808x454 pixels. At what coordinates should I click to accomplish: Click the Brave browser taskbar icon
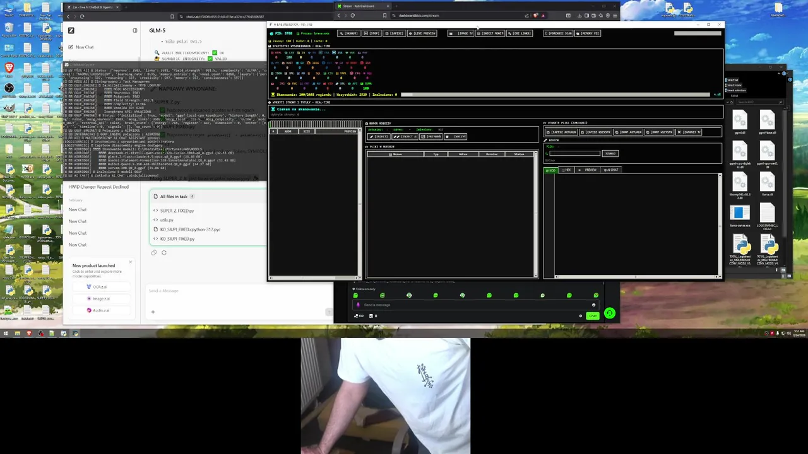tap(29, 334)
